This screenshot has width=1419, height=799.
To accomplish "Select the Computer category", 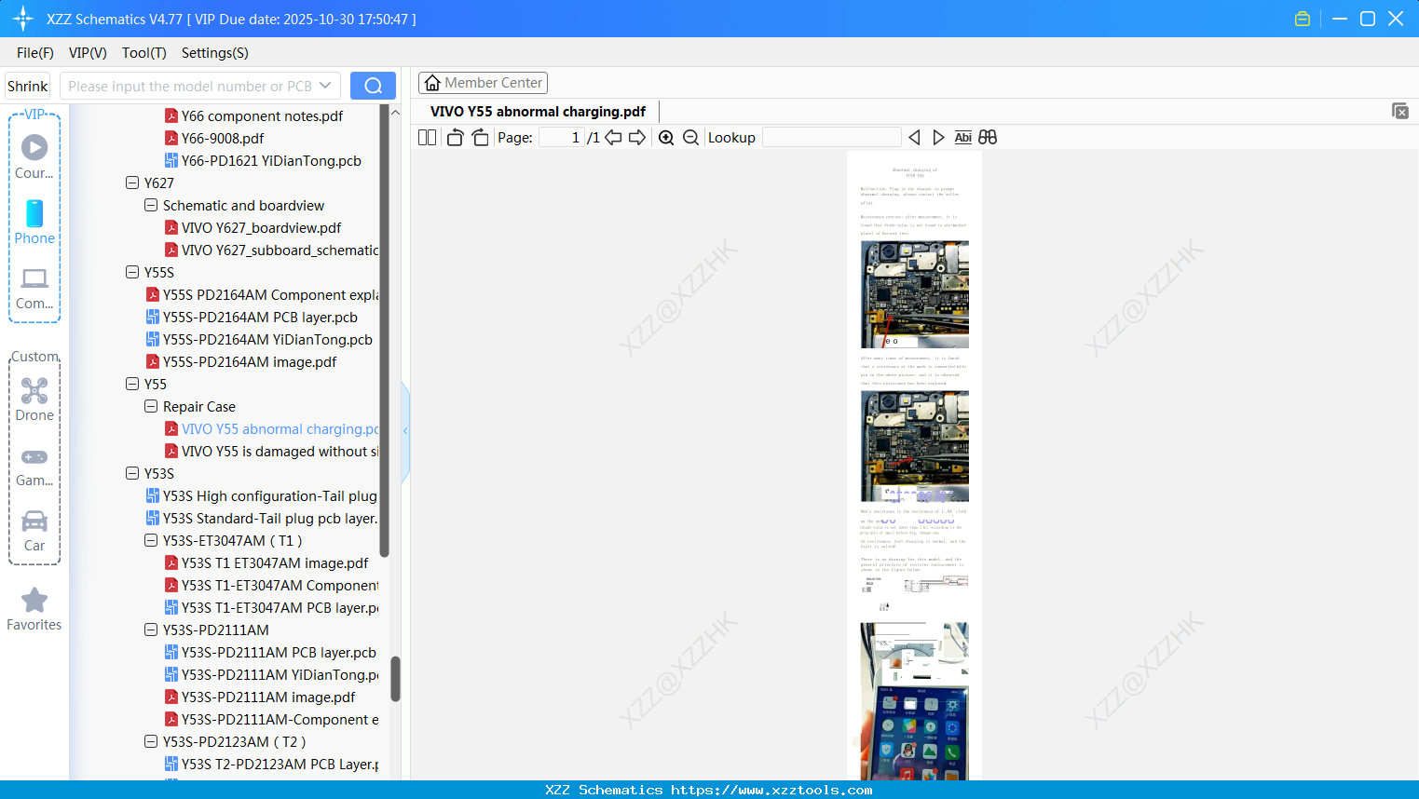I will click(x=34, y=288).
